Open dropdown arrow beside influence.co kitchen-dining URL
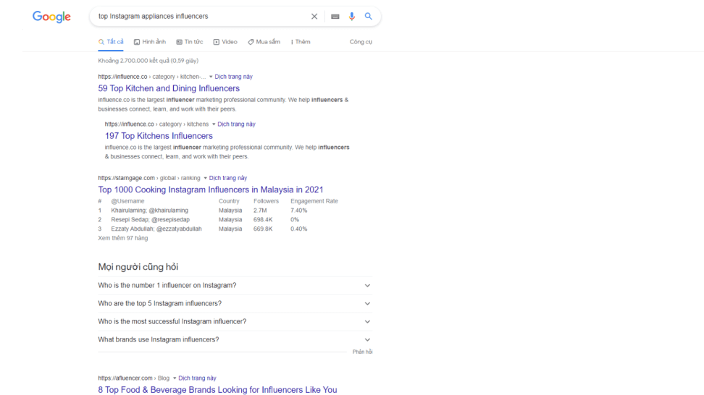The image size is (704, 395). [211, 77]
